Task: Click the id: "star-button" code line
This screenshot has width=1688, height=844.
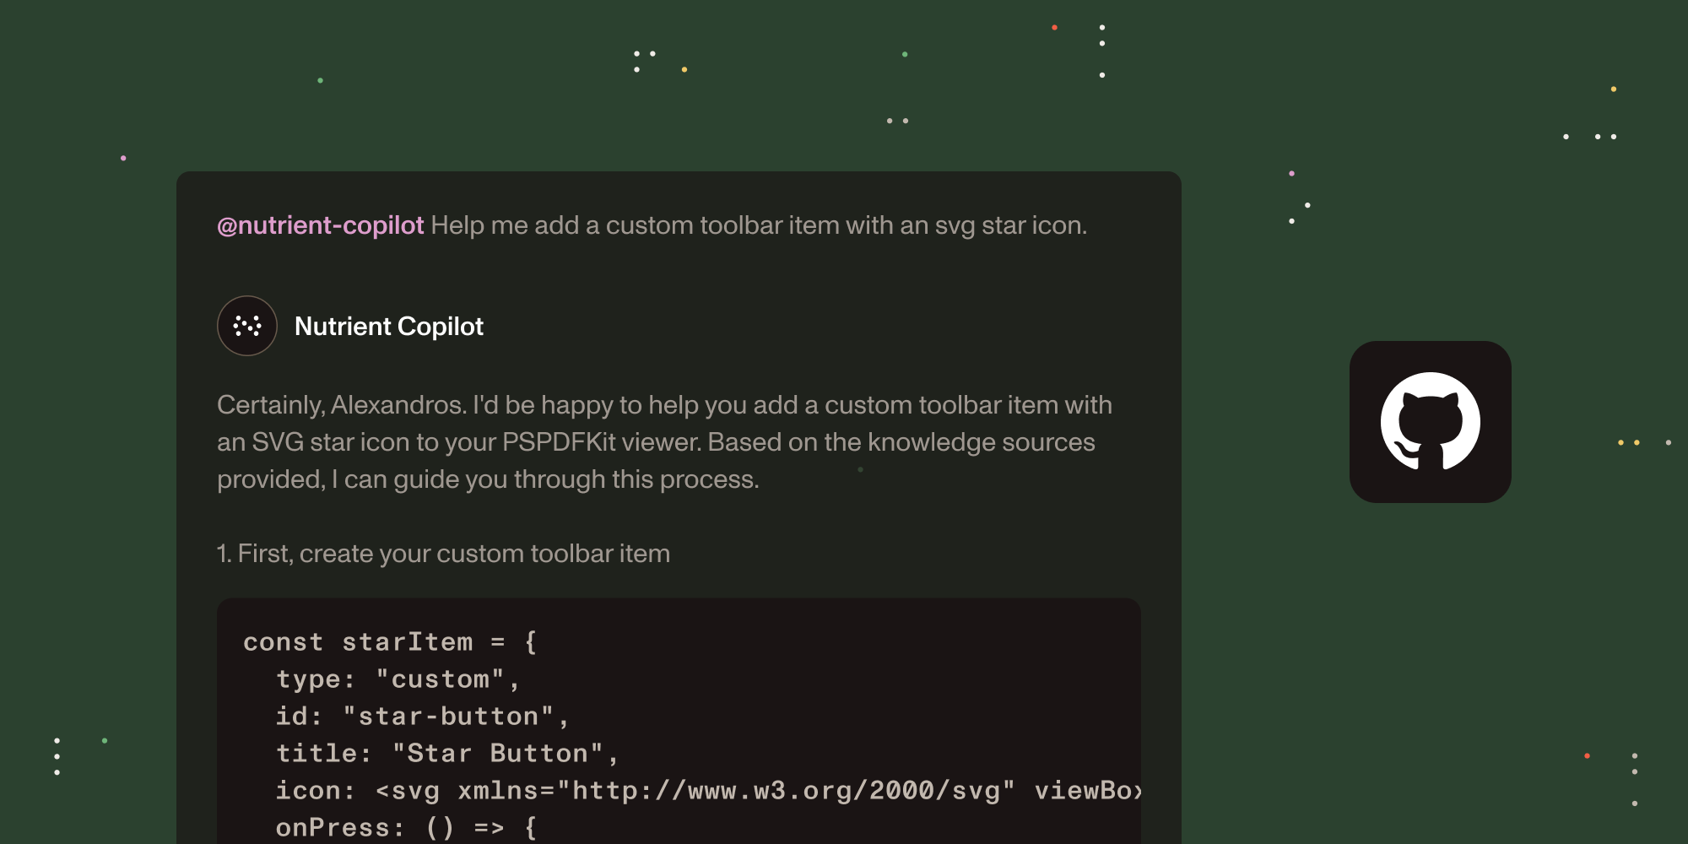Action: (x=422, y=717)
